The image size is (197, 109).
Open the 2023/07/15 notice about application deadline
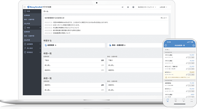(76, 22)
